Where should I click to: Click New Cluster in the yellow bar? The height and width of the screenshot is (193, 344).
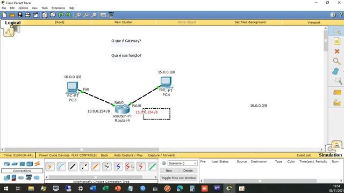point(123,22)
